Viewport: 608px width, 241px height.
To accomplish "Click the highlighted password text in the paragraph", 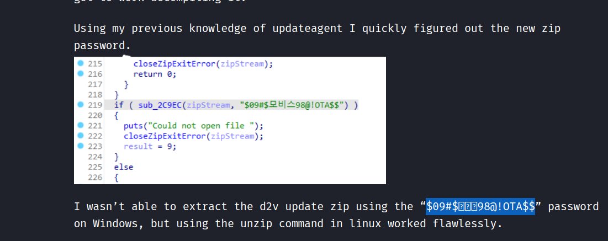I will [480, 206].
